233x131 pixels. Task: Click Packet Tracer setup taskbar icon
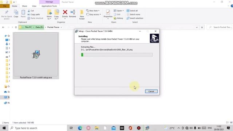coord(147,128)
